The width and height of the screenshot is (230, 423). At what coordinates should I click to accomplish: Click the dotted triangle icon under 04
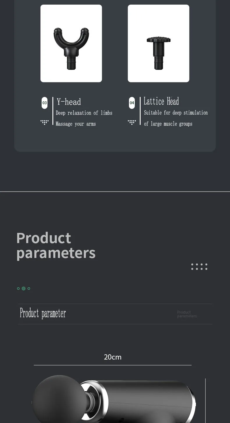point(132,122)
